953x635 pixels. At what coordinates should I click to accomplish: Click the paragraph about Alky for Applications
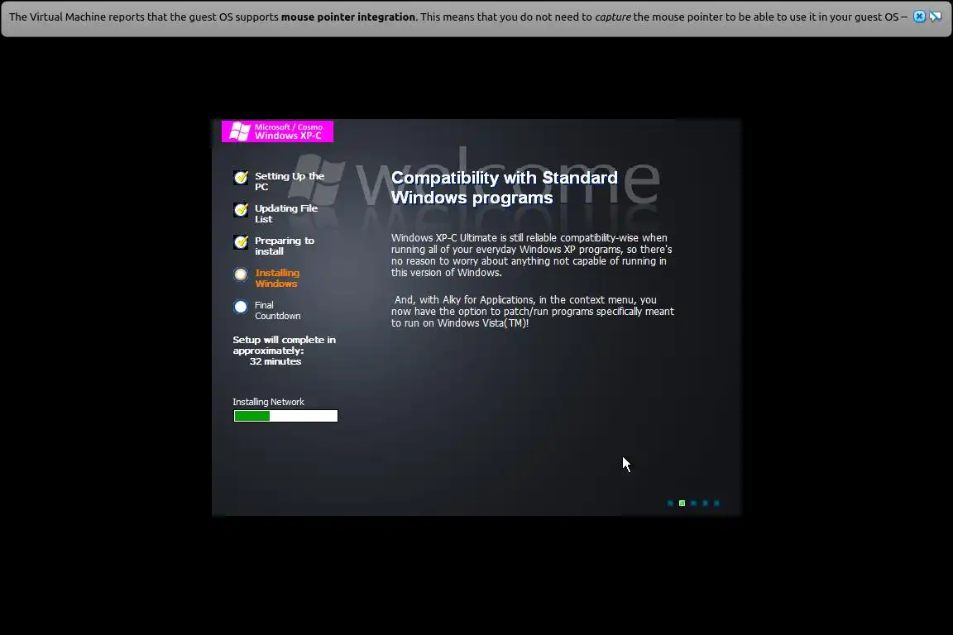tap(533, 311)
